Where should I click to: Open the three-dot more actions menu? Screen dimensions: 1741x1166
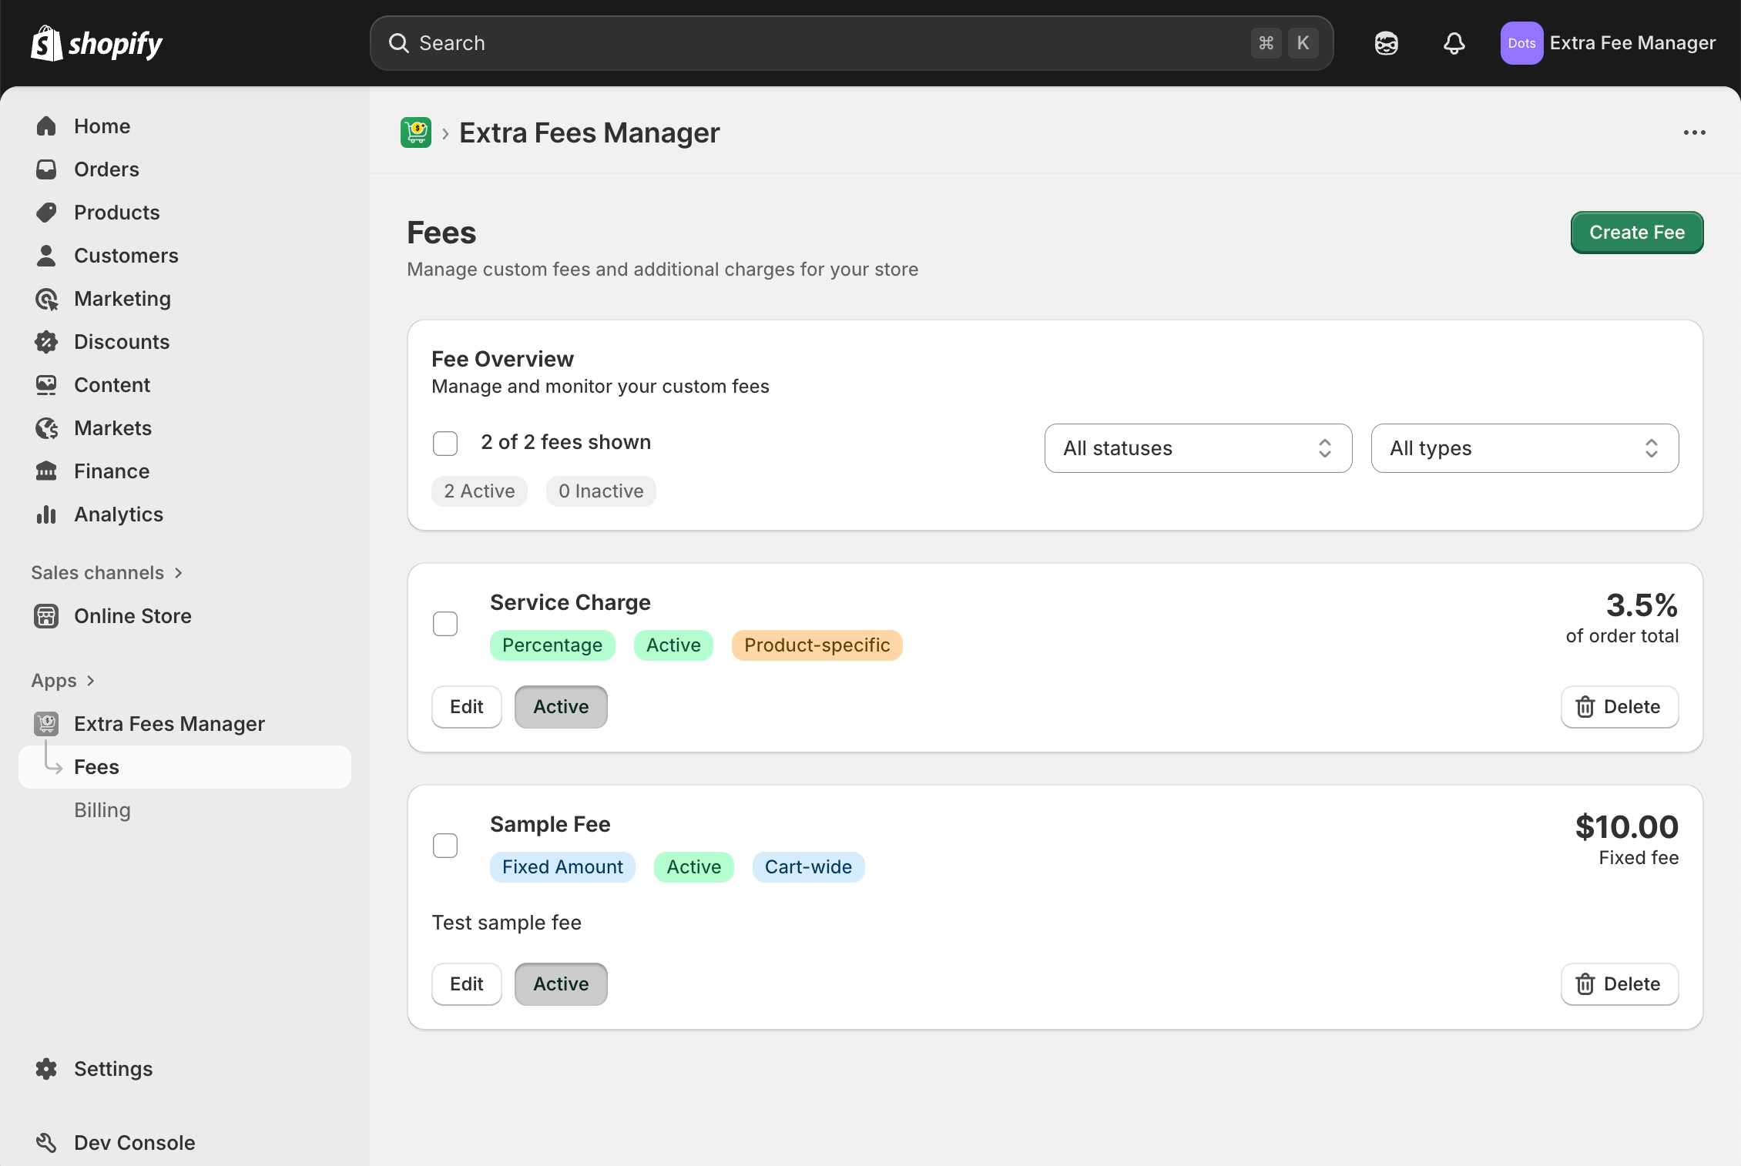point(1694,132)
